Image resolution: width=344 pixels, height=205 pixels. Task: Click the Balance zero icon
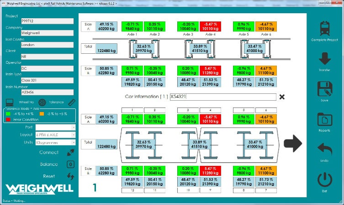(x=71, y=164)
